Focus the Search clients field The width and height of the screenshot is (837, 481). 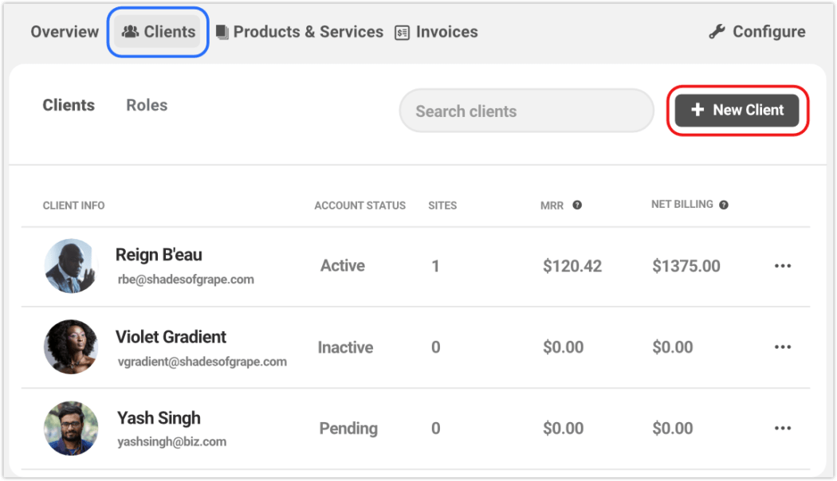[x=526, y=111]
